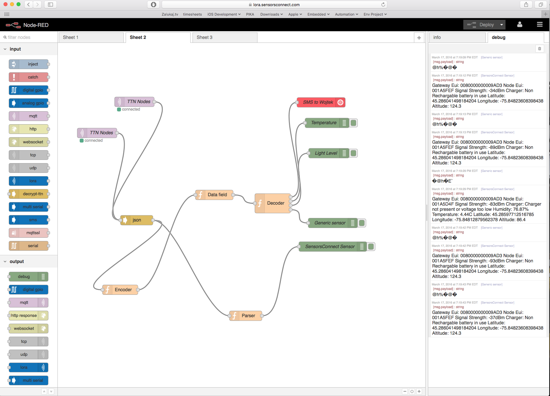Toggle the Generic sensor debug output
This screenshot has width=550, height=396.
click(362, 223)
